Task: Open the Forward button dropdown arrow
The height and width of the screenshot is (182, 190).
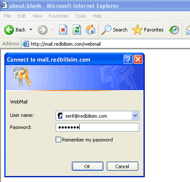Action: [x=53, y=30]
